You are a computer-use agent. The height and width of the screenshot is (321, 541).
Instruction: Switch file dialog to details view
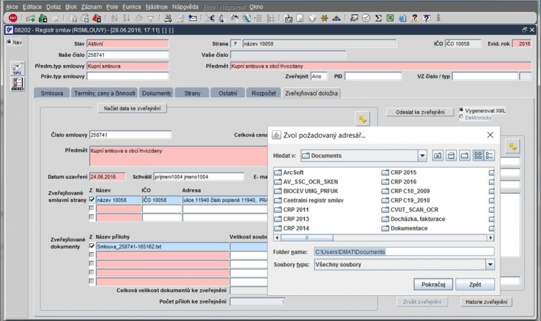point(490,155)
